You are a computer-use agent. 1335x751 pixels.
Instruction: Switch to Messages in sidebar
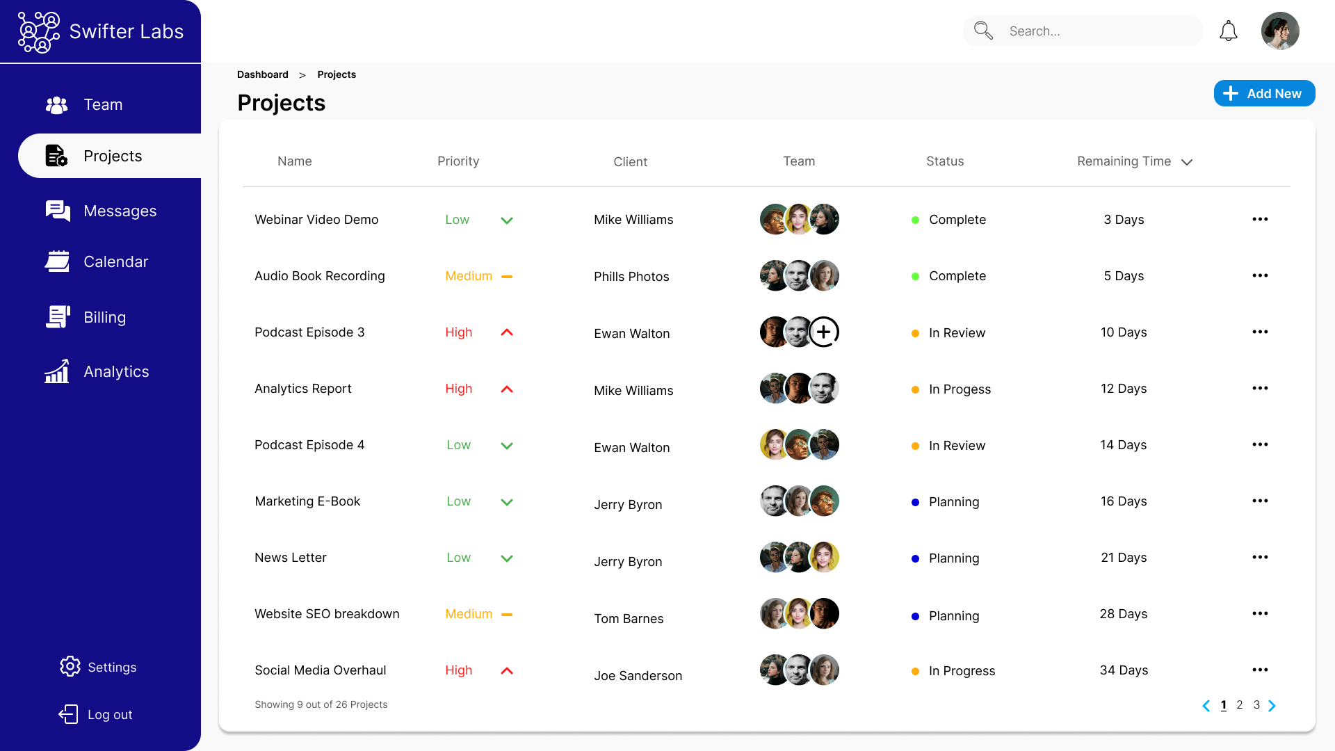[120, 211]
